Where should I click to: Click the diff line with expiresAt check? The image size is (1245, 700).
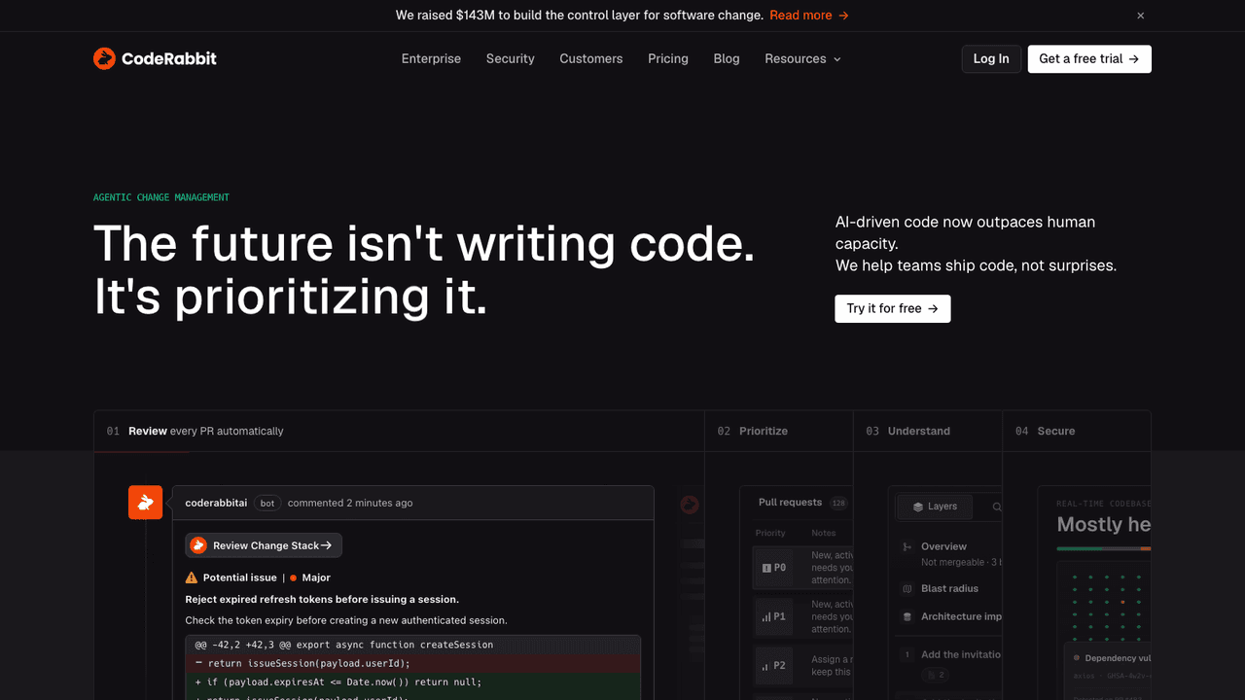413,682
